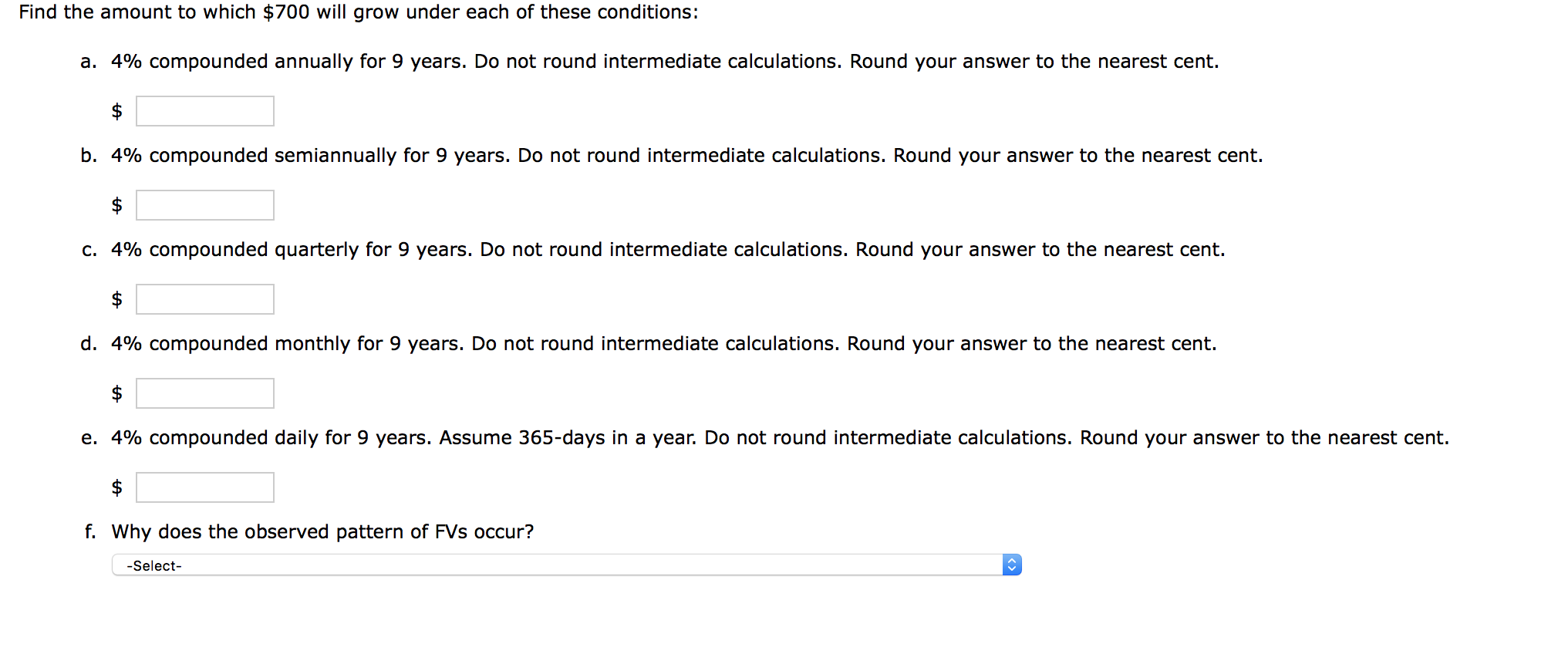The image size is (1558, 654).
Task: Click the answer input box for part e
Action: 204,487
